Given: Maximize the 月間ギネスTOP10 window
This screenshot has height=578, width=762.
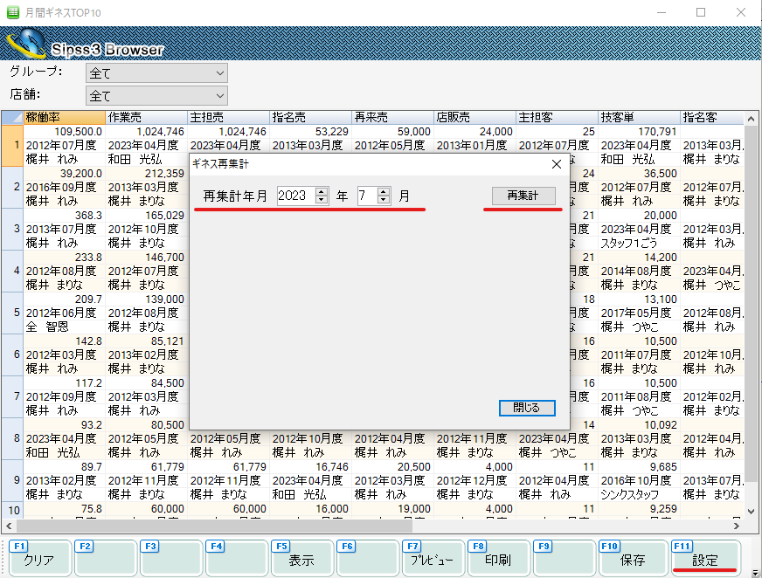Looking at the screenshot, I should click(x=701, y=12).
